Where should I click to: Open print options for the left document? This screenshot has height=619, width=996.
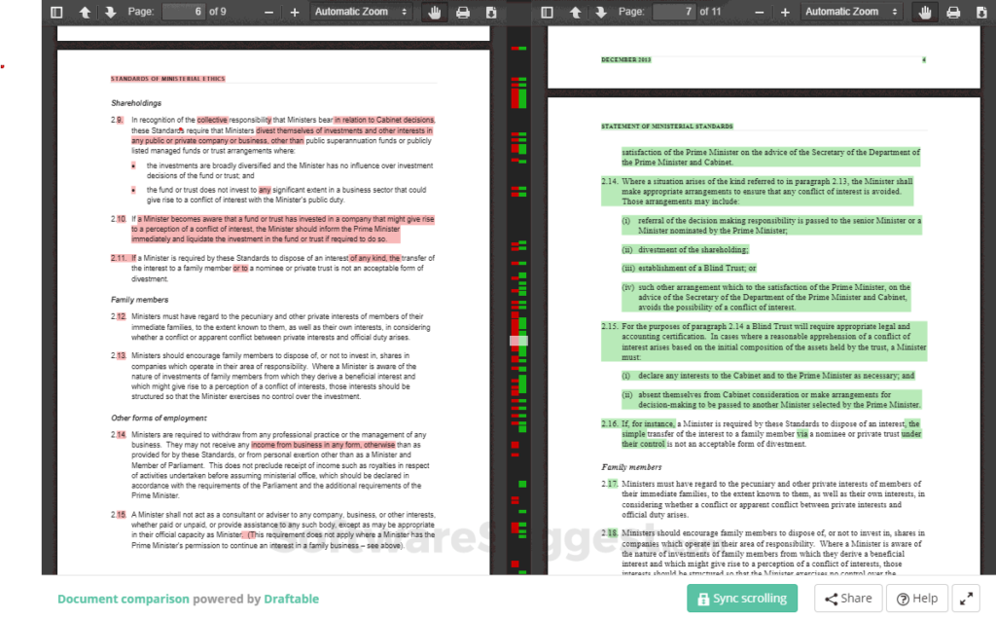coord(463,12)
